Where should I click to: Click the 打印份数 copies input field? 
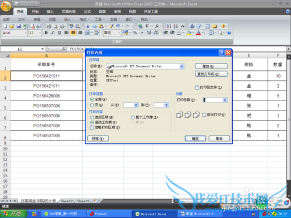pos(212,100)
